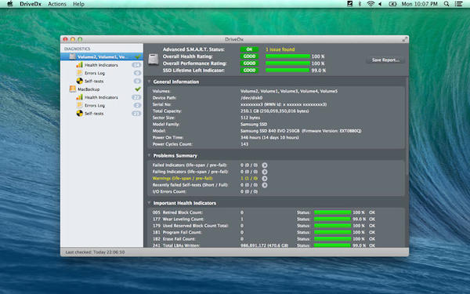Click the yellow '1 issue found' text

point(280,49)
